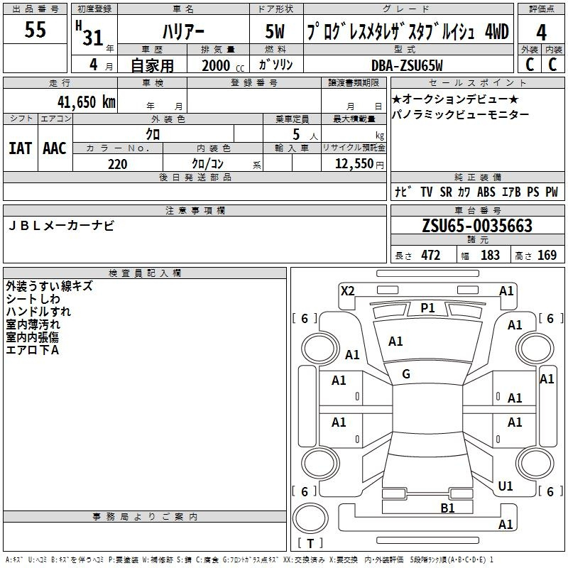Click the G windshield chip mark
Image resolution: width=568 pixels, height=568 pixels.
406,374
